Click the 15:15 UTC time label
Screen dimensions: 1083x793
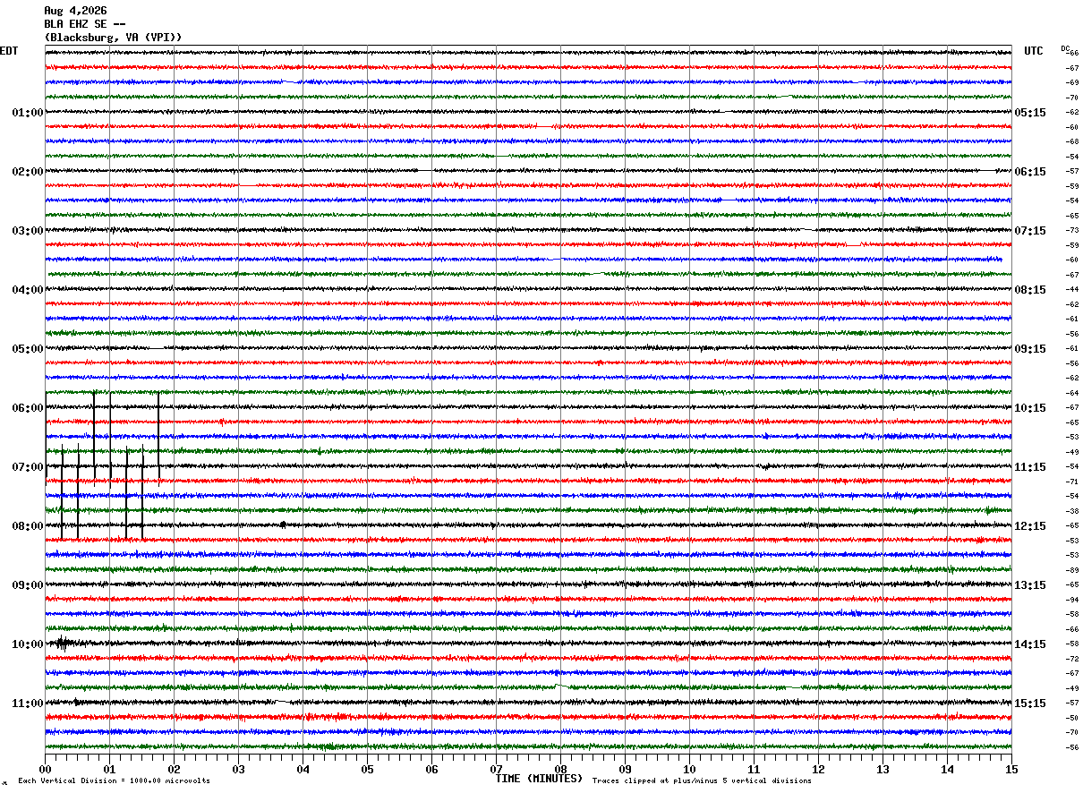pyautogui.click(x=1030, y=703)
